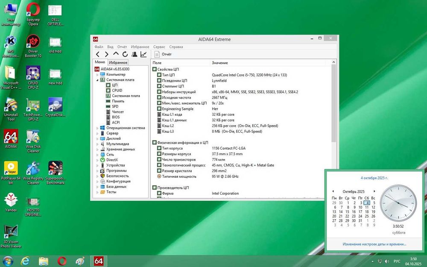Click the Up arrow toolbar icon
Screen dimensions: 427x267
pos(116,54)
